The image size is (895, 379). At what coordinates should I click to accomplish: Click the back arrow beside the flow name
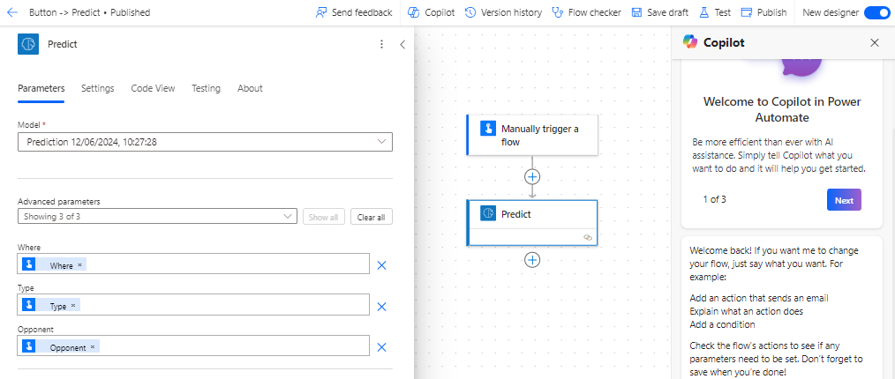point(12,12)
